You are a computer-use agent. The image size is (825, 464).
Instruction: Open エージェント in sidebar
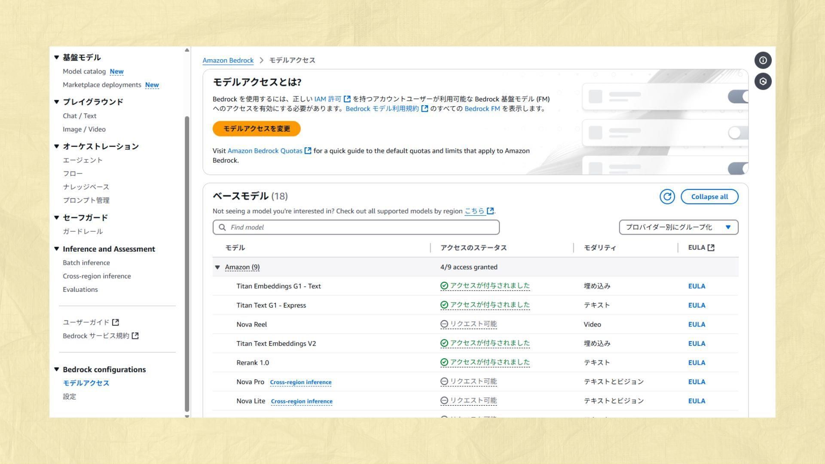pyautogui.click(x=82, y=160)
